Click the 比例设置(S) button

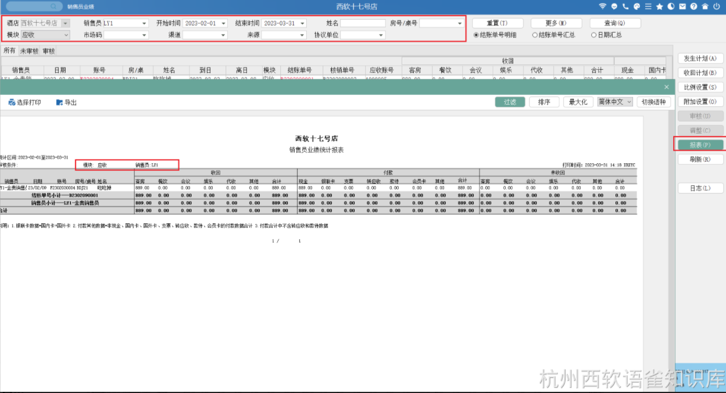[x=700, y=87]
